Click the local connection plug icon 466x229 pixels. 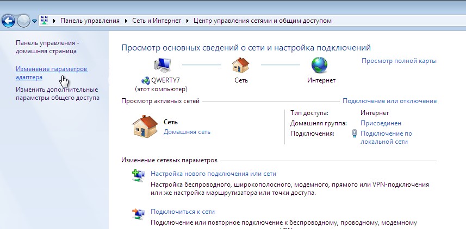tap(354, 134)
